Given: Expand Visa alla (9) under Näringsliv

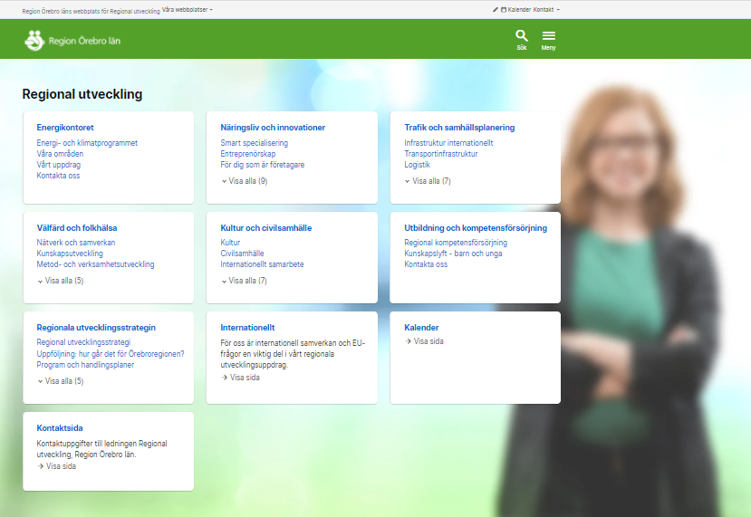Looking at the screenshot, I should tap(245, 181).
